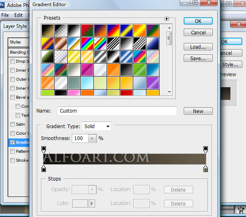The image size is (246, 217).
Task: Select the solid purple preset in fifth row
Action: (153, 83)
